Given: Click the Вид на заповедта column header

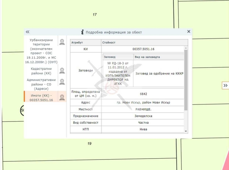Looking at the screenshot, I should coord(148,57).
